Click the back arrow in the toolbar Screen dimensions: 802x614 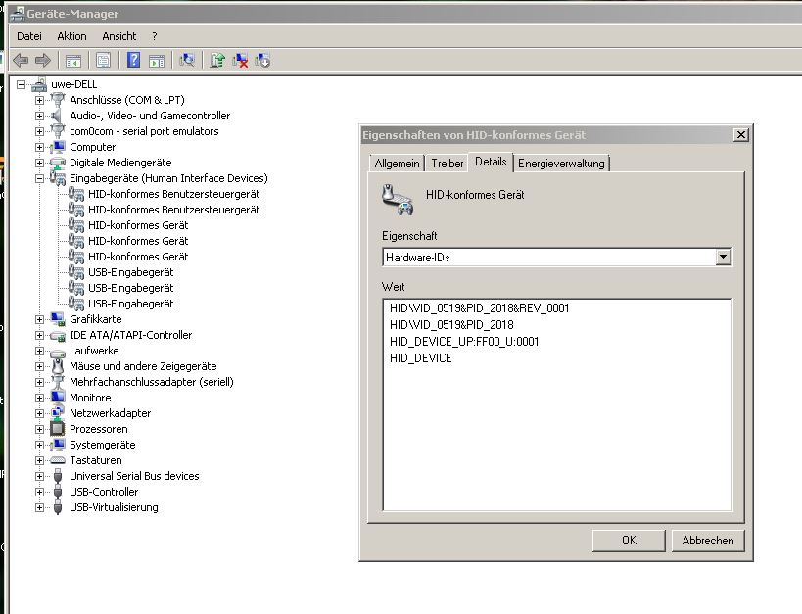pyautogui.click(x=21, y=61)
